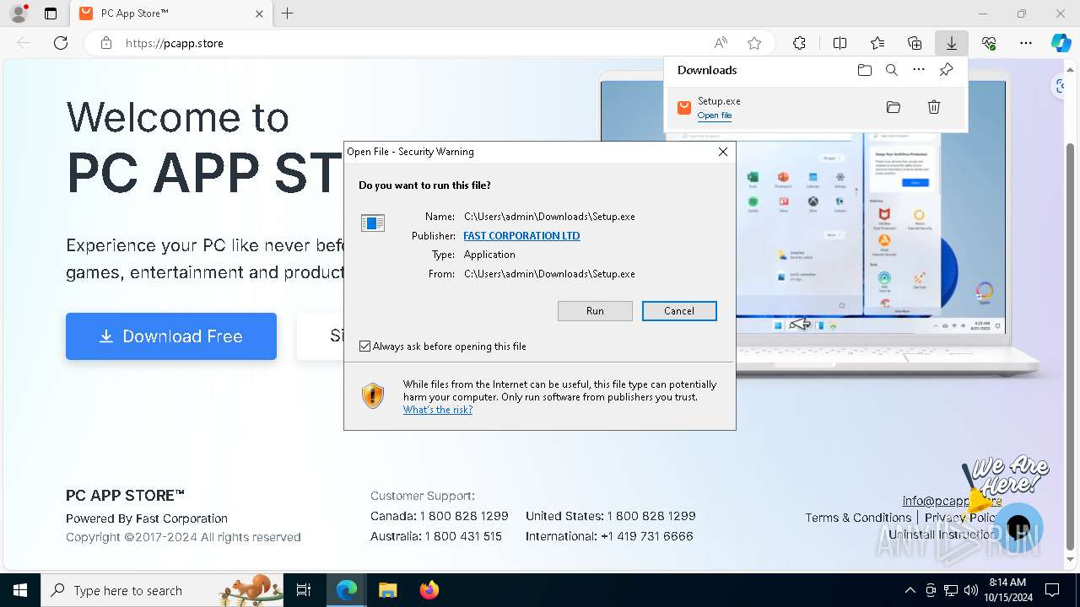
Task: Refresh the current page
Action: pos(61,43)
